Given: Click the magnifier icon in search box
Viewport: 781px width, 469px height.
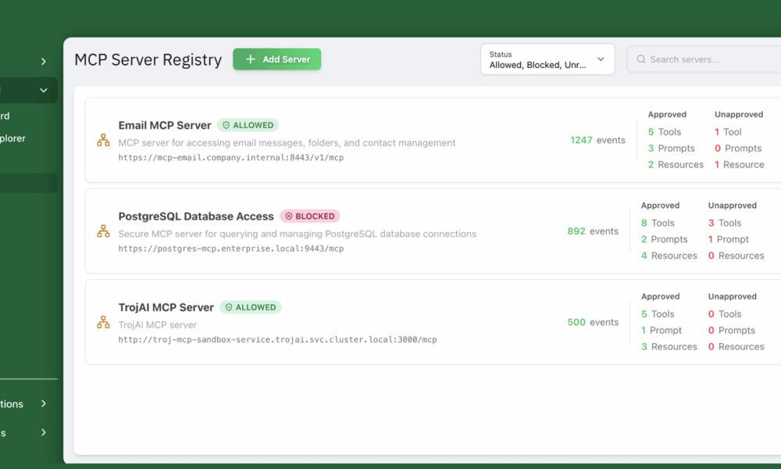Looking at the screenshot, I should 641,59.
